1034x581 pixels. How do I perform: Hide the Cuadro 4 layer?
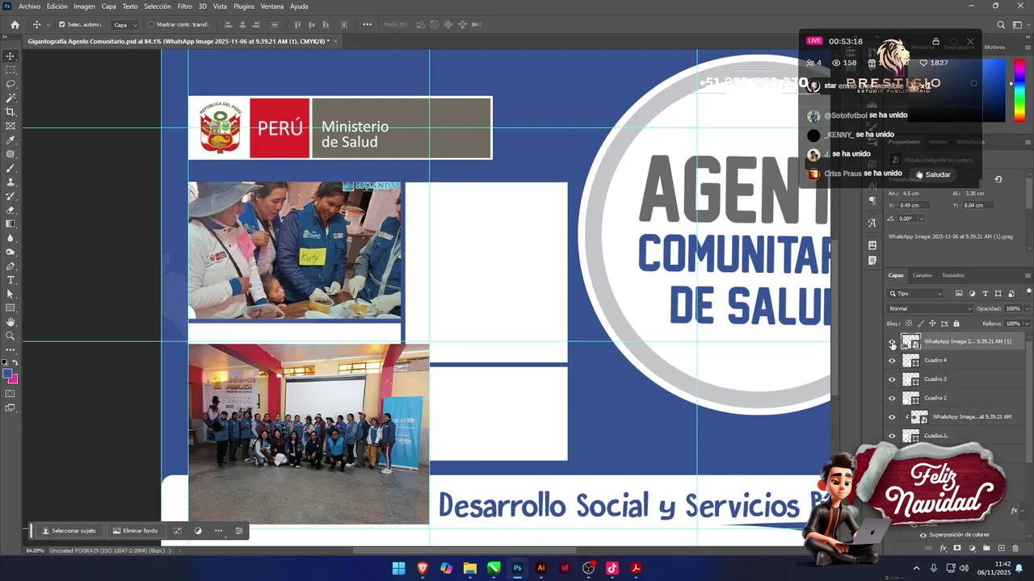892,361
